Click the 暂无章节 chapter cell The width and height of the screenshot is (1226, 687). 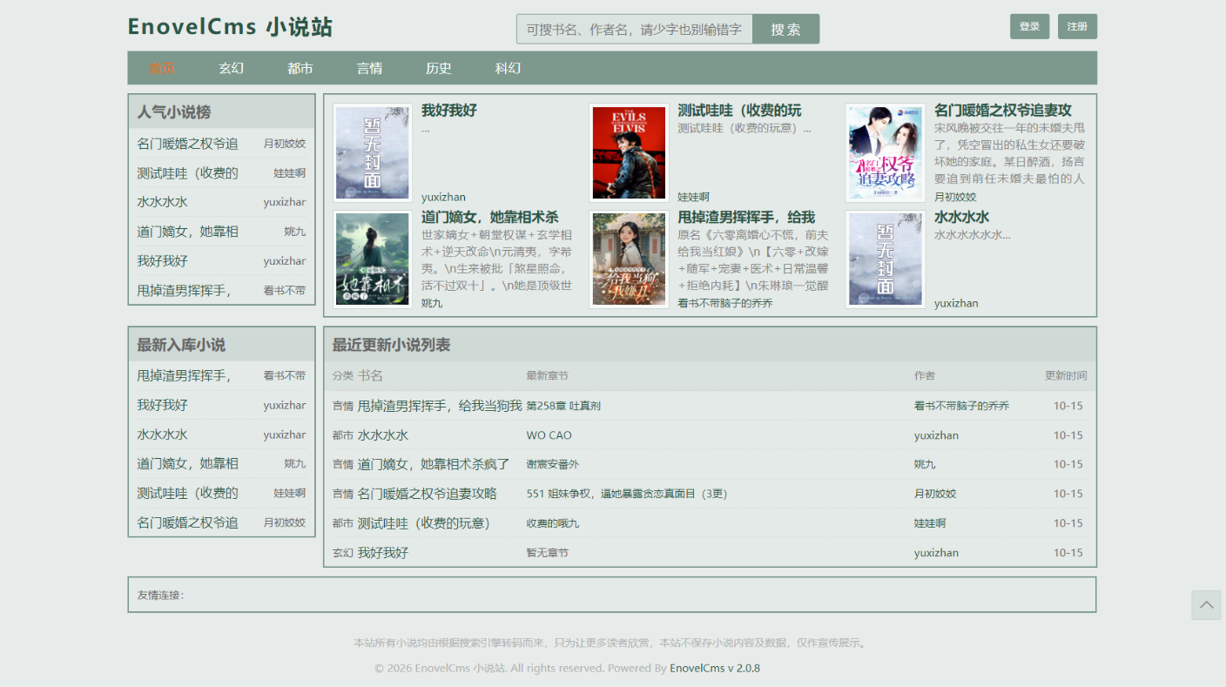[548, 553]
